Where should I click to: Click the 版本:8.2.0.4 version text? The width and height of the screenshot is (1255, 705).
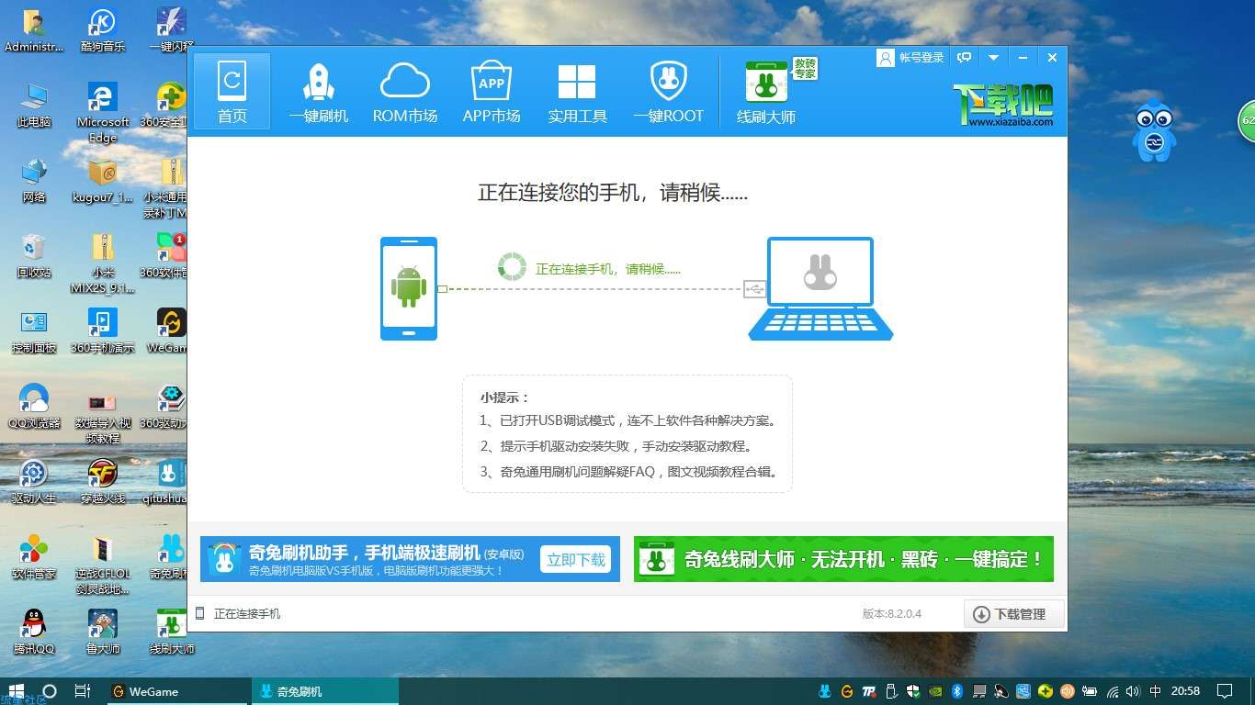(x=891, y=613)
